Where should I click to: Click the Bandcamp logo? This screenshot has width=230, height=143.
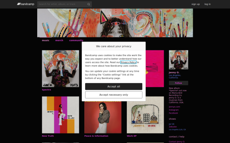tap(26, 4)
